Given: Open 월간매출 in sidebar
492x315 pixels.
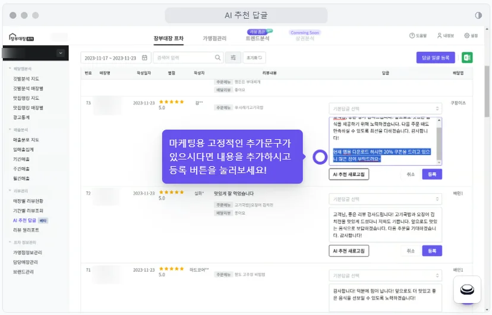Looking at the screenshot, I should click(21, 178).
